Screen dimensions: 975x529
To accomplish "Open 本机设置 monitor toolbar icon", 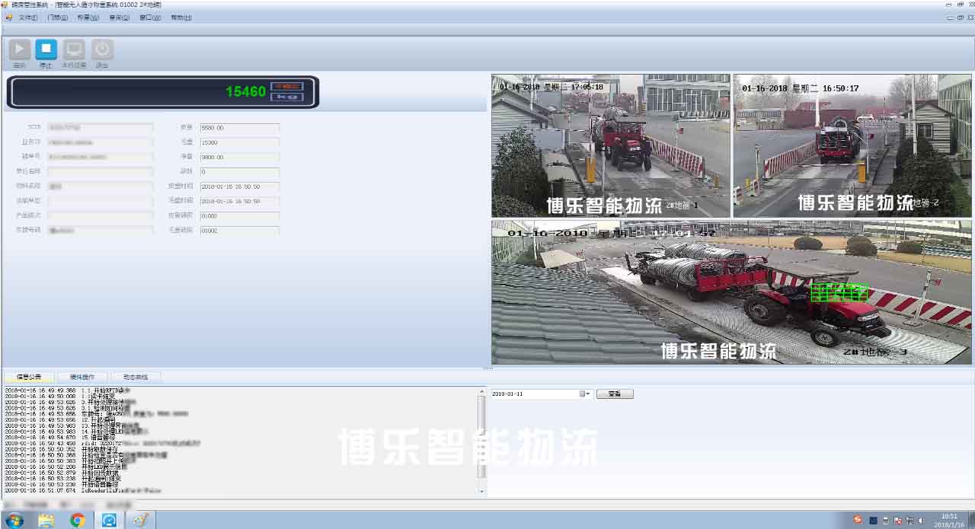I will pos(74,49).
